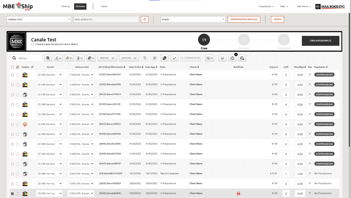The width and height of the screenshot is (351, 198).
Task: Open the CANALE TEST channel dropdown
Action: (x=39, y=19)
